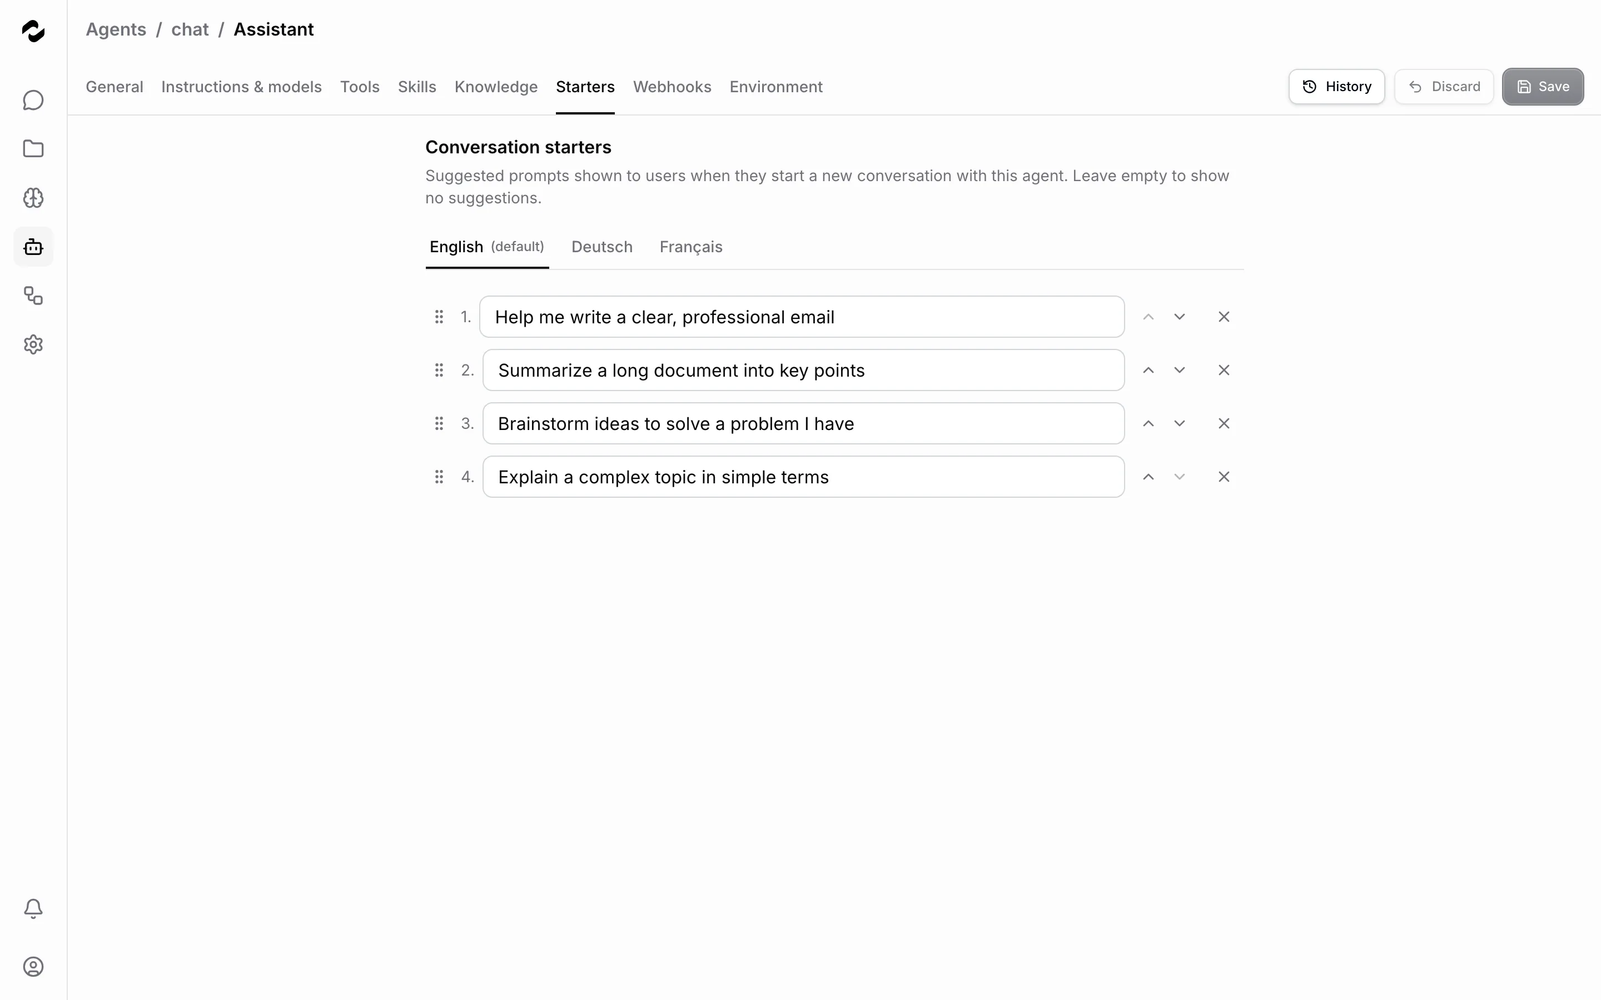This screenshot has height=1000, width=1601.
Task: Open the chat bubble icon in sidebar
Action: coord(33,101)
